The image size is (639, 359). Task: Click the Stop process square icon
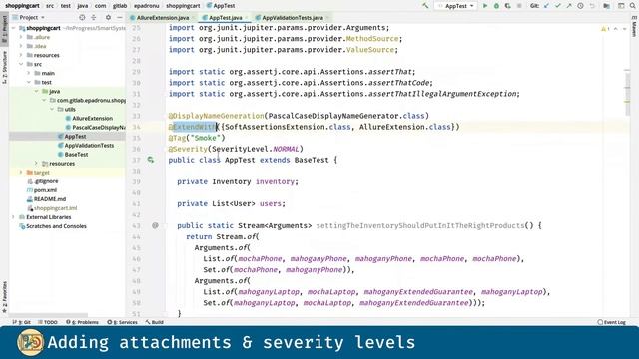tap(519, 6)
